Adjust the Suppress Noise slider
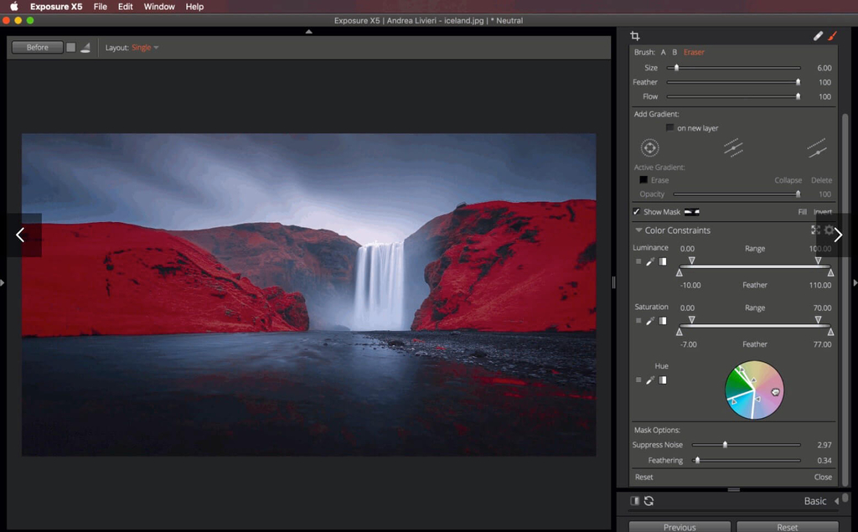 tap(724, 444)
